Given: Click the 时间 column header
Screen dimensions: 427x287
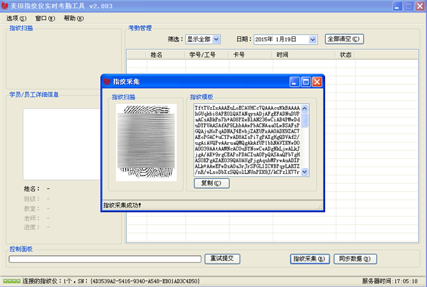Looking at the screenshot, I should pos(282,55).
